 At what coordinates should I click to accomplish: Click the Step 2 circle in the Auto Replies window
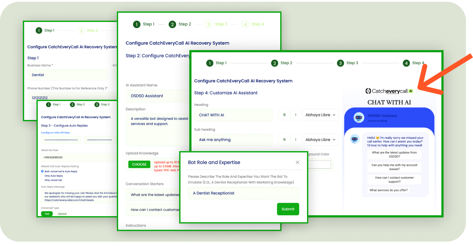pos(72,105)
